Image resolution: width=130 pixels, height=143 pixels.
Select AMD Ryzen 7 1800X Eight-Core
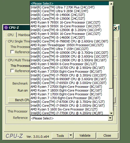[x=69, y=90]
